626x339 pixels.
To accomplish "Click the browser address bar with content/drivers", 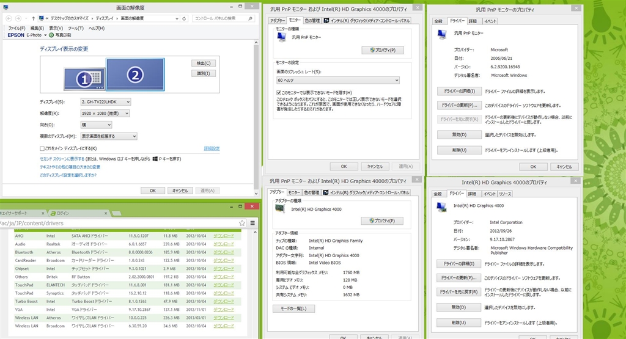I will pyautogui.click(x=120, y=224).
